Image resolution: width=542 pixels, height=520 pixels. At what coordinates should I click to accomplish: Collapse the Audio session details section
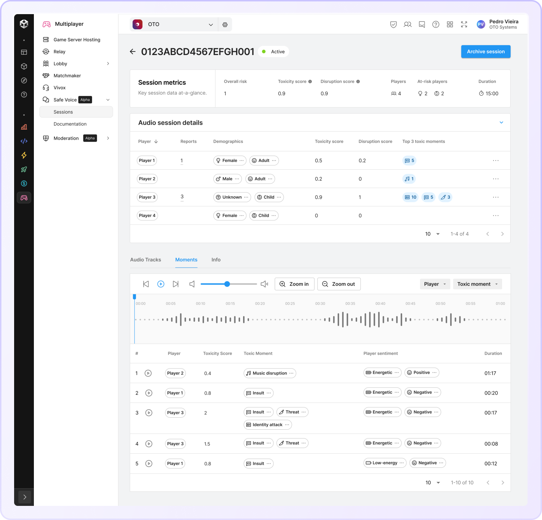click(501, 122)
